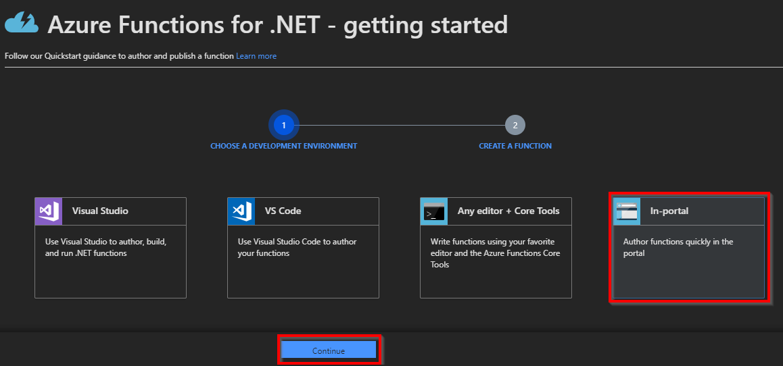783x366 pixels.
Task: Open the Learn more link
Action: click(x=256, y=56)
